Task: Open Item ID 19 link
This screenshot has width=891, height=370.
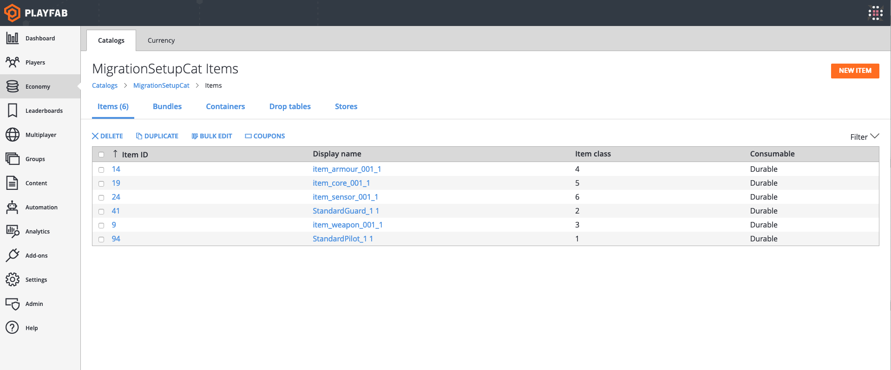Action: pyautogui.click(x=116, y=183)
